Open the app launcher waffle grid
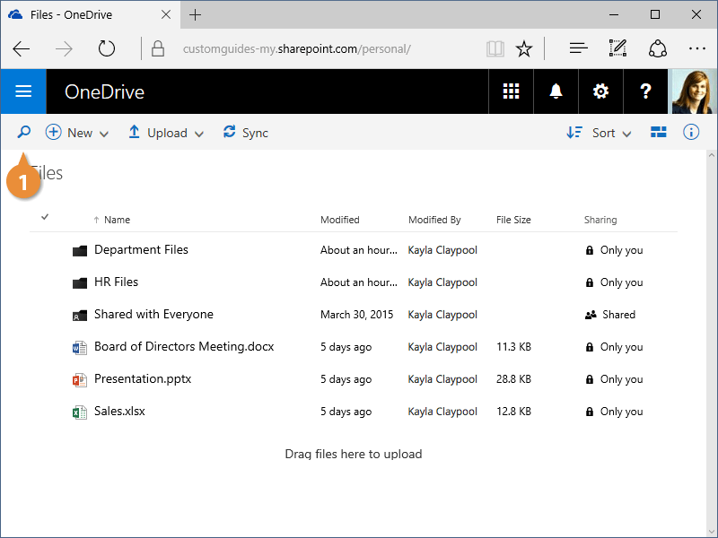The image size is (718, 538). [x=511, y=91]
